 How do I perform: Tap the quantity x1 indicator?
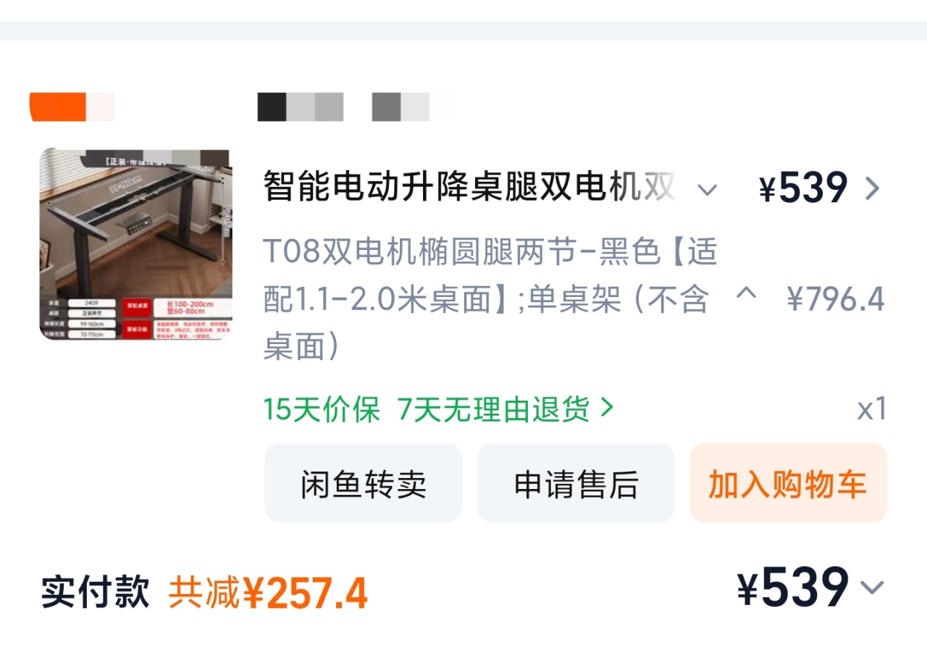tap(872, 409)
